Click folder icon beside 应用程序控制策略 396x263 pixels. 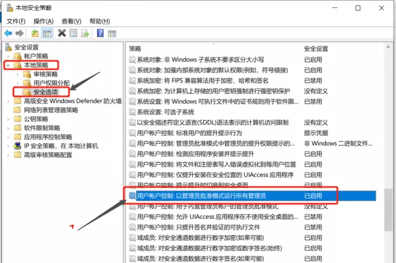17,137
